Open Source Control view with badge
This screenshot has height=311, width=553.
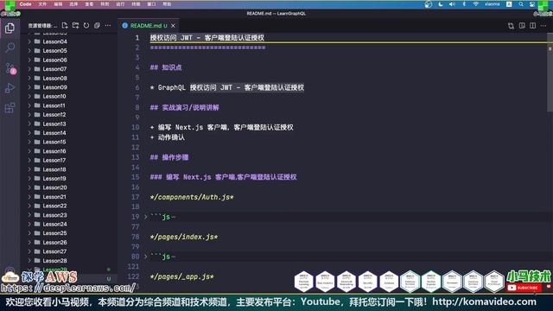point(10,68)
